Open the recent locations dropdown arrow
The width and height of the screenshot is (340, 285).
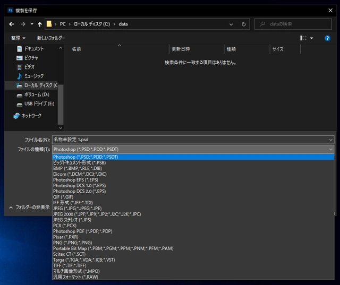[32, 24]
